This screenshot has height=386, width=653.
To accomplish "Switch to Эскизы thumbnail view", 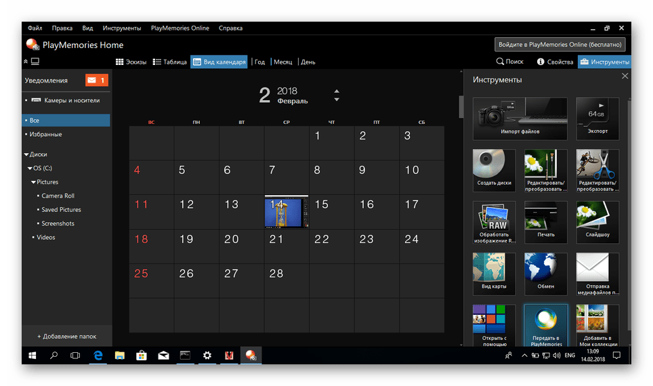I will click(x=131, y=62).
